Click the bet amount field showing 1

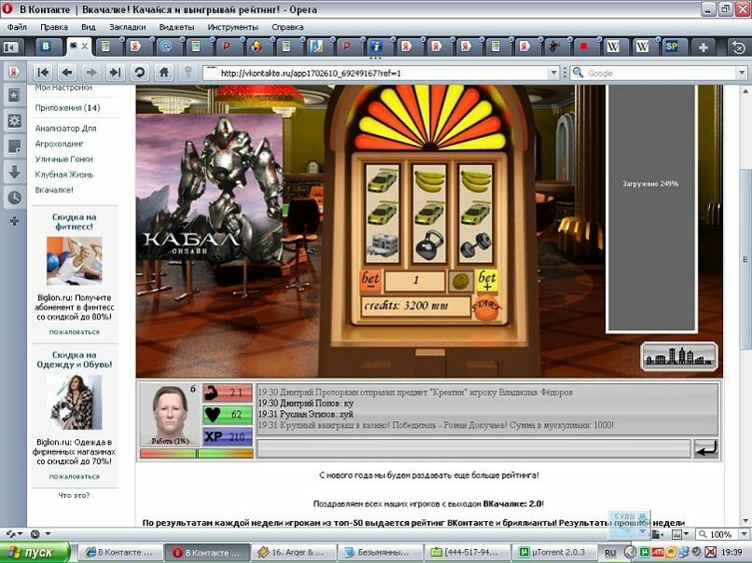pyautogui.click(x=415, y=281)
